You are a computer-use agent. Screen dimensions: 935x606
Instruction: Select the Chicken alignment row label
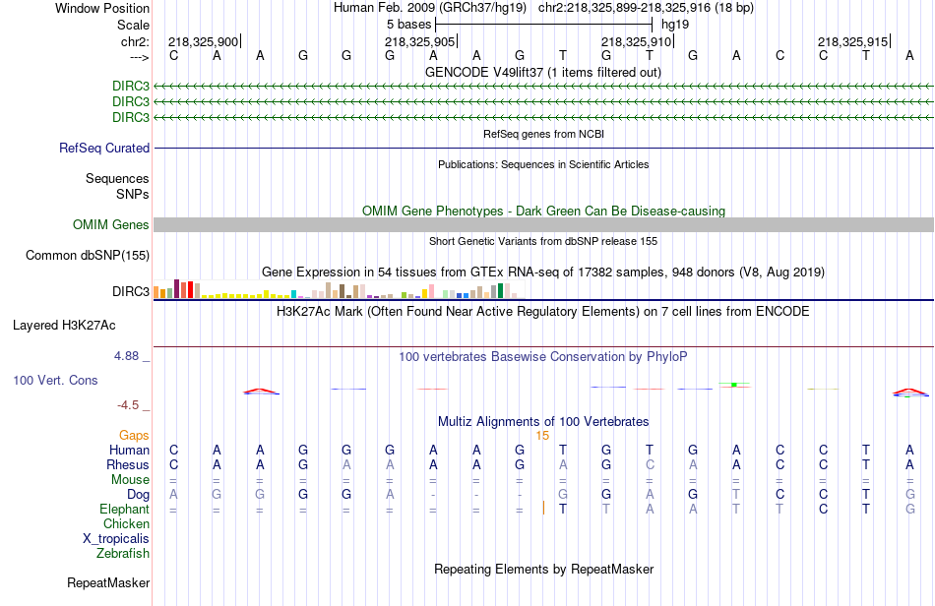pyautogui.click(x=126, y=523)
